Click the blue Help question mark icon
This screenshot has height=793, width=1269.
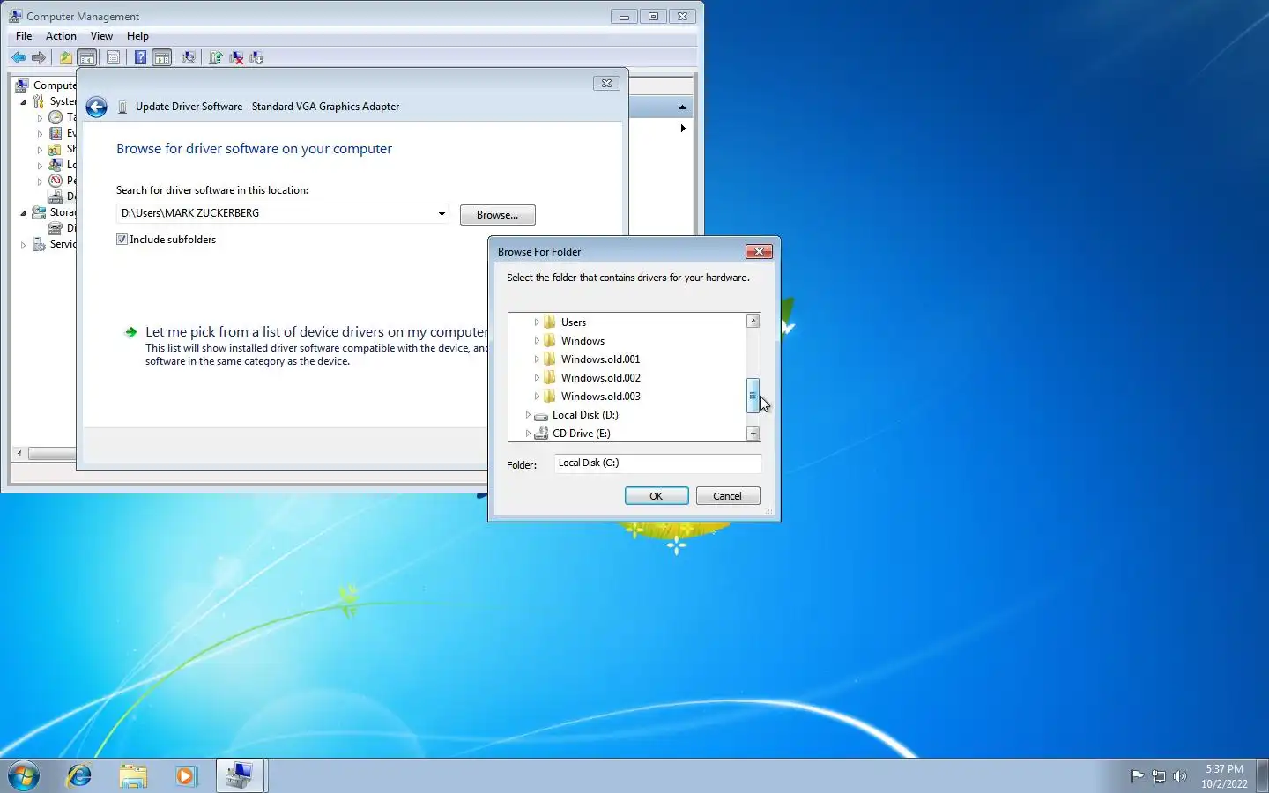(140, 57)
